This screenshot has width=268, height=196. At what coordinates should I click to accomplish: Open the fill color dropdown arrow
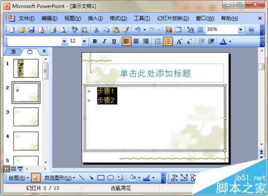tap(139, 178)
